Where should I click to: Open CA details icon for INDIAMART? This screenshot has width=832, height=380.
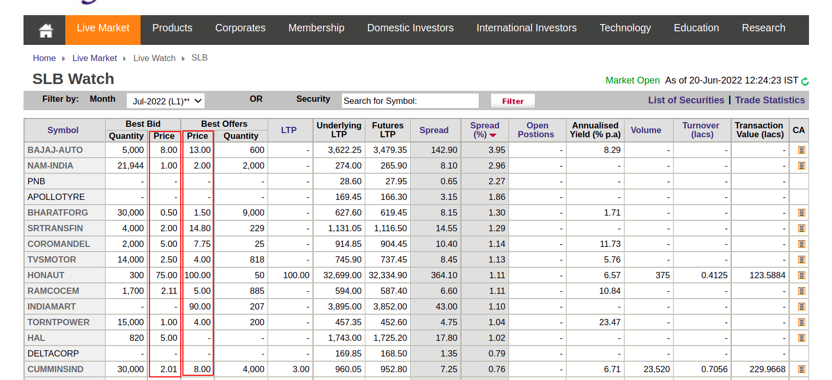pos(801,307)
